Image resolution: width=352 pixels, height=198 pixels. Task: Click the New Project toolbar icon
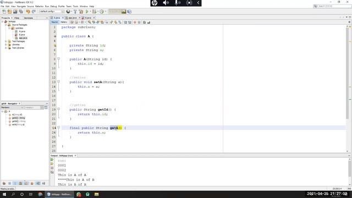pyautogui.click(x=9, y=12)
